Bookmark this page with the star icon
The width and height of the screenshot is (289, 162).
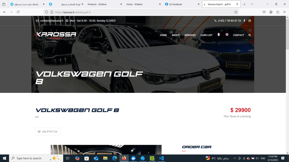236,12
